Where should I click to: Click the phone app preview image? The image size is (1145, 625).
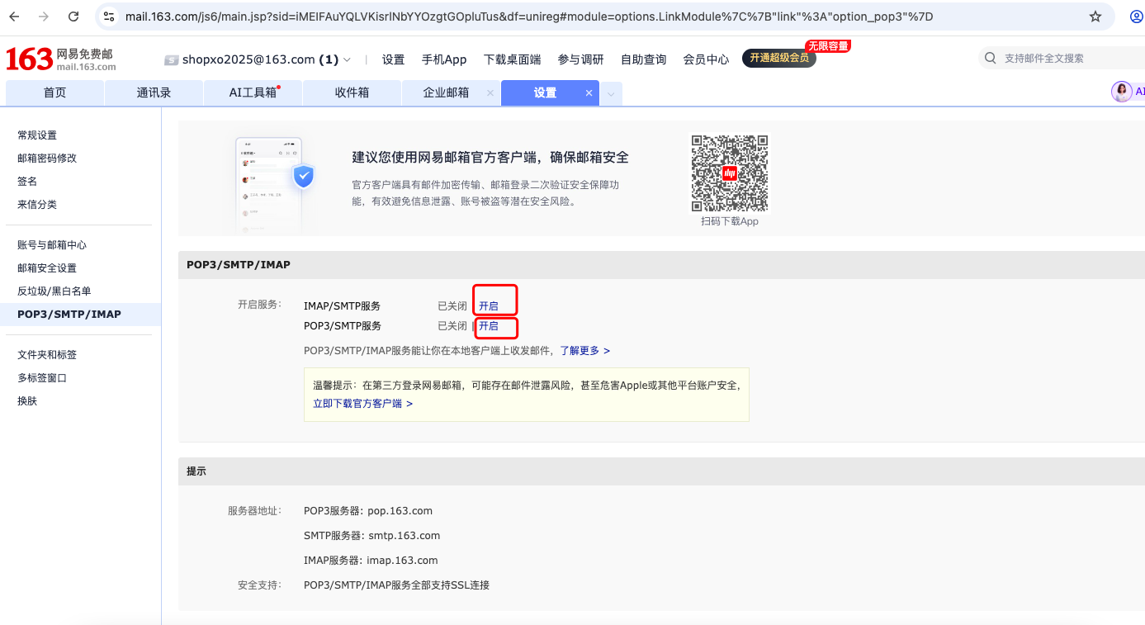click(x=268, y=186)
